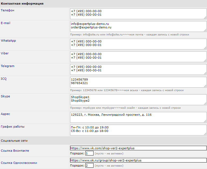The width and height of the screenshot is (207, 169).
Task: Click the Адрес textarea
Action: (138, 117)
